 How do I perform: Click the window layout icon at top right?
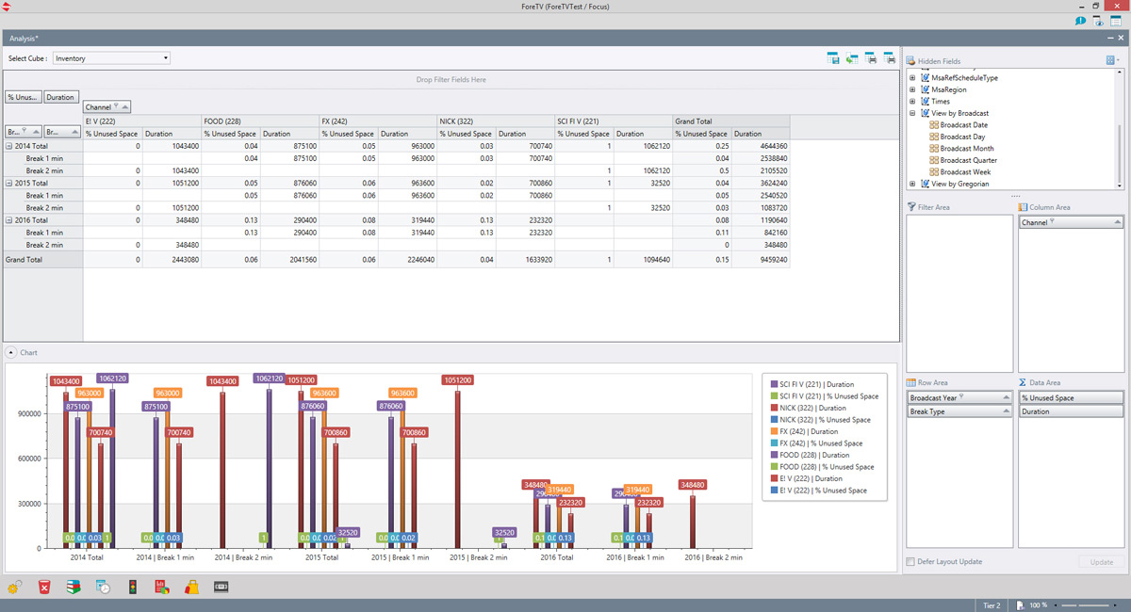(1116, 20)
